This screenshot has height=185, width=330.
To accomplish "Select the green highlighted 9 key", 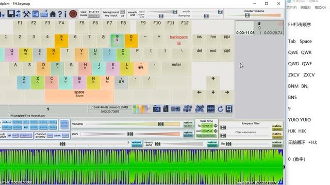I will click(117, 41).
